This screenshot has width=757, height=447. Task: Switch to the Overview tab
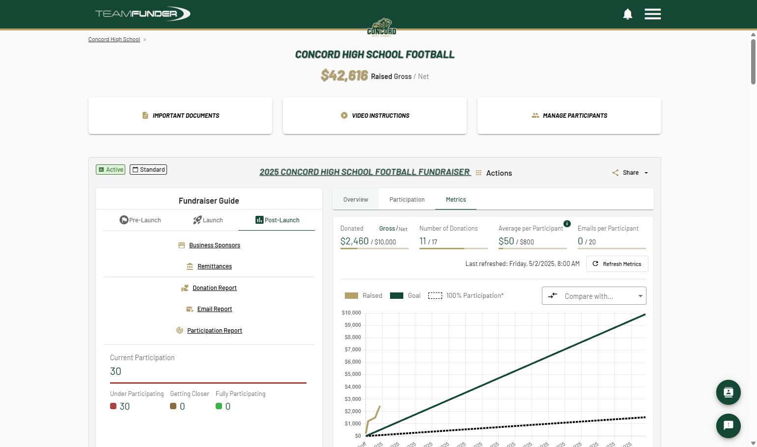[x=356, y=200]
